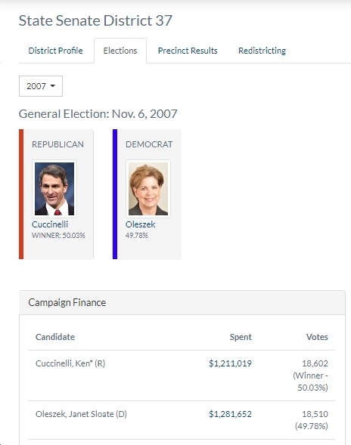Image resolution: width=351 pixels, height=445 pixels.
Task: Click the blue Democrat party bar
Action: tap(115, 194)
